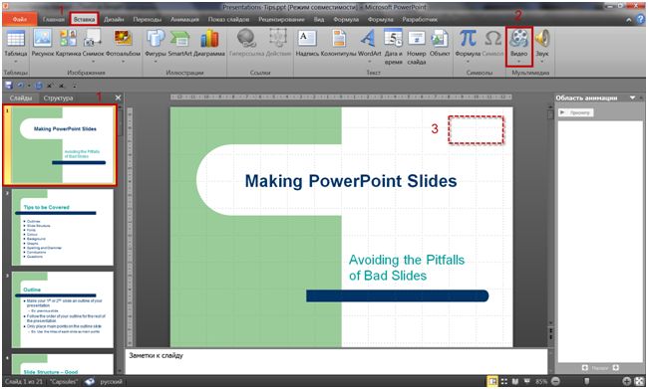The height and width of the screenshot is (389, 648).
Task: Expand the Таблица dropdown arrow
Action: coord(15,62)
